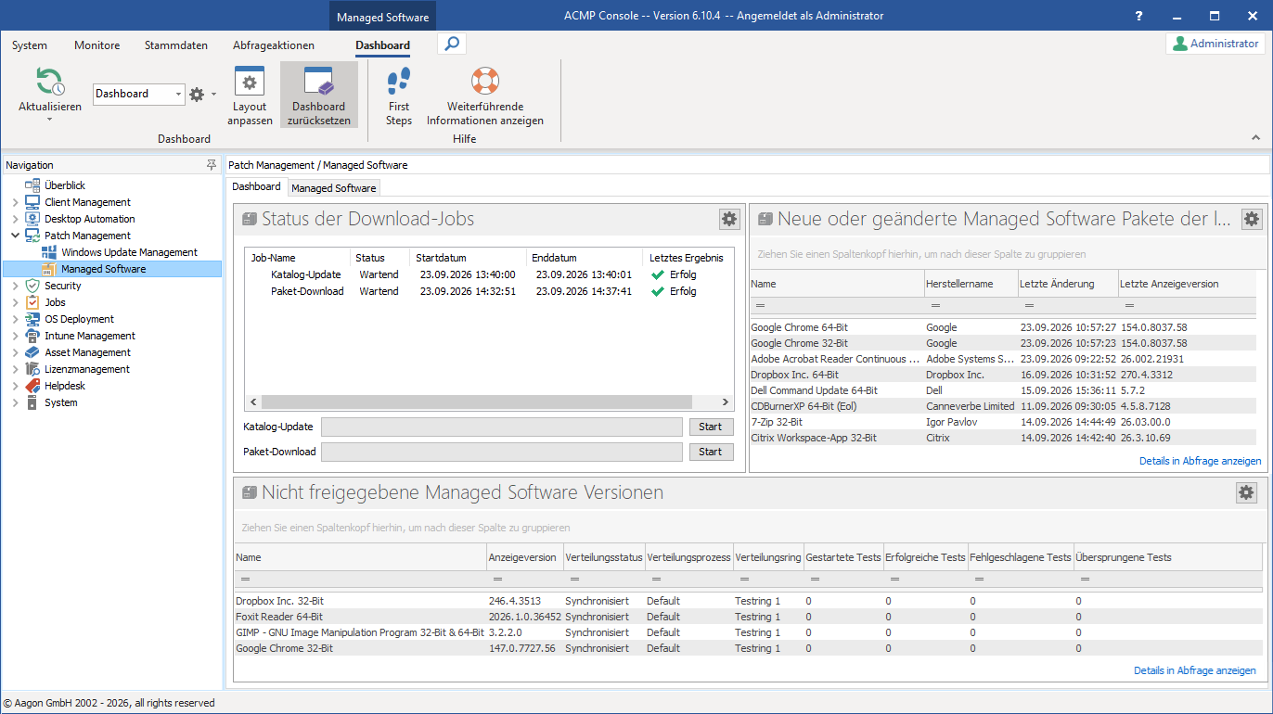Click Client Management monitor icon
The width and height of the screenshot is (1273, 714).
32,202
